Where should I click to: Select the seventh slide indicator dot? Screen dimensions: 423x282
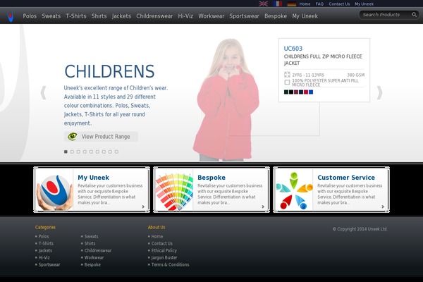(x=104, y=152)
